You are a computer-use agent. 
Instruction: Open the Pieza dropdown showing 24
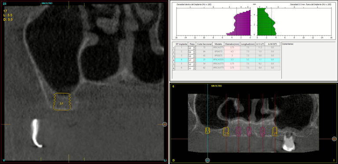click(x=192, y=52)
